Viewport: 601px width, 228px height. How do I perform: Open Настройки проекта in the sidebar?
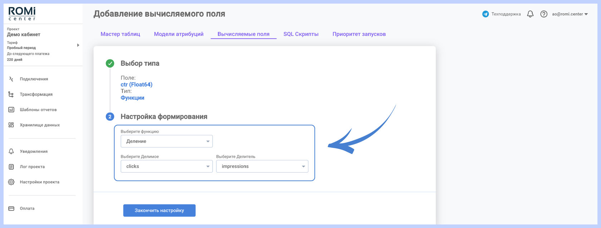pyautogui.click(x=40, y=182)
